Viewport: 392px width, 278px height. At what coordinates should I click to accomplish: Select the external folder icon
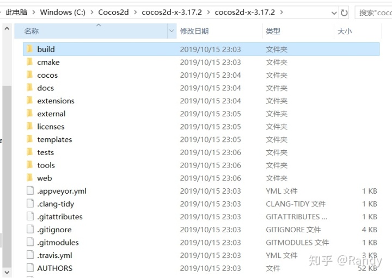[29, 113]
